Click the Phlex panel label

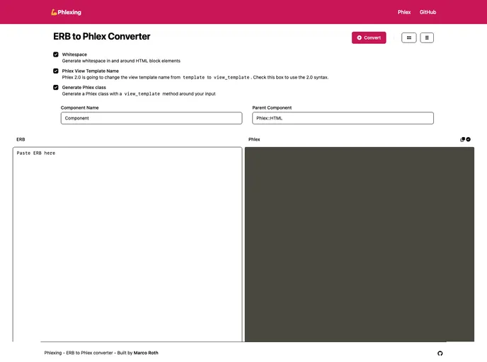coord(254,139)
